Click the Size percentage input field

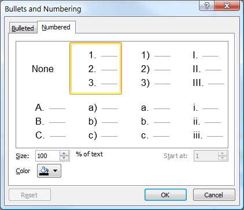(x=47, y=156)
